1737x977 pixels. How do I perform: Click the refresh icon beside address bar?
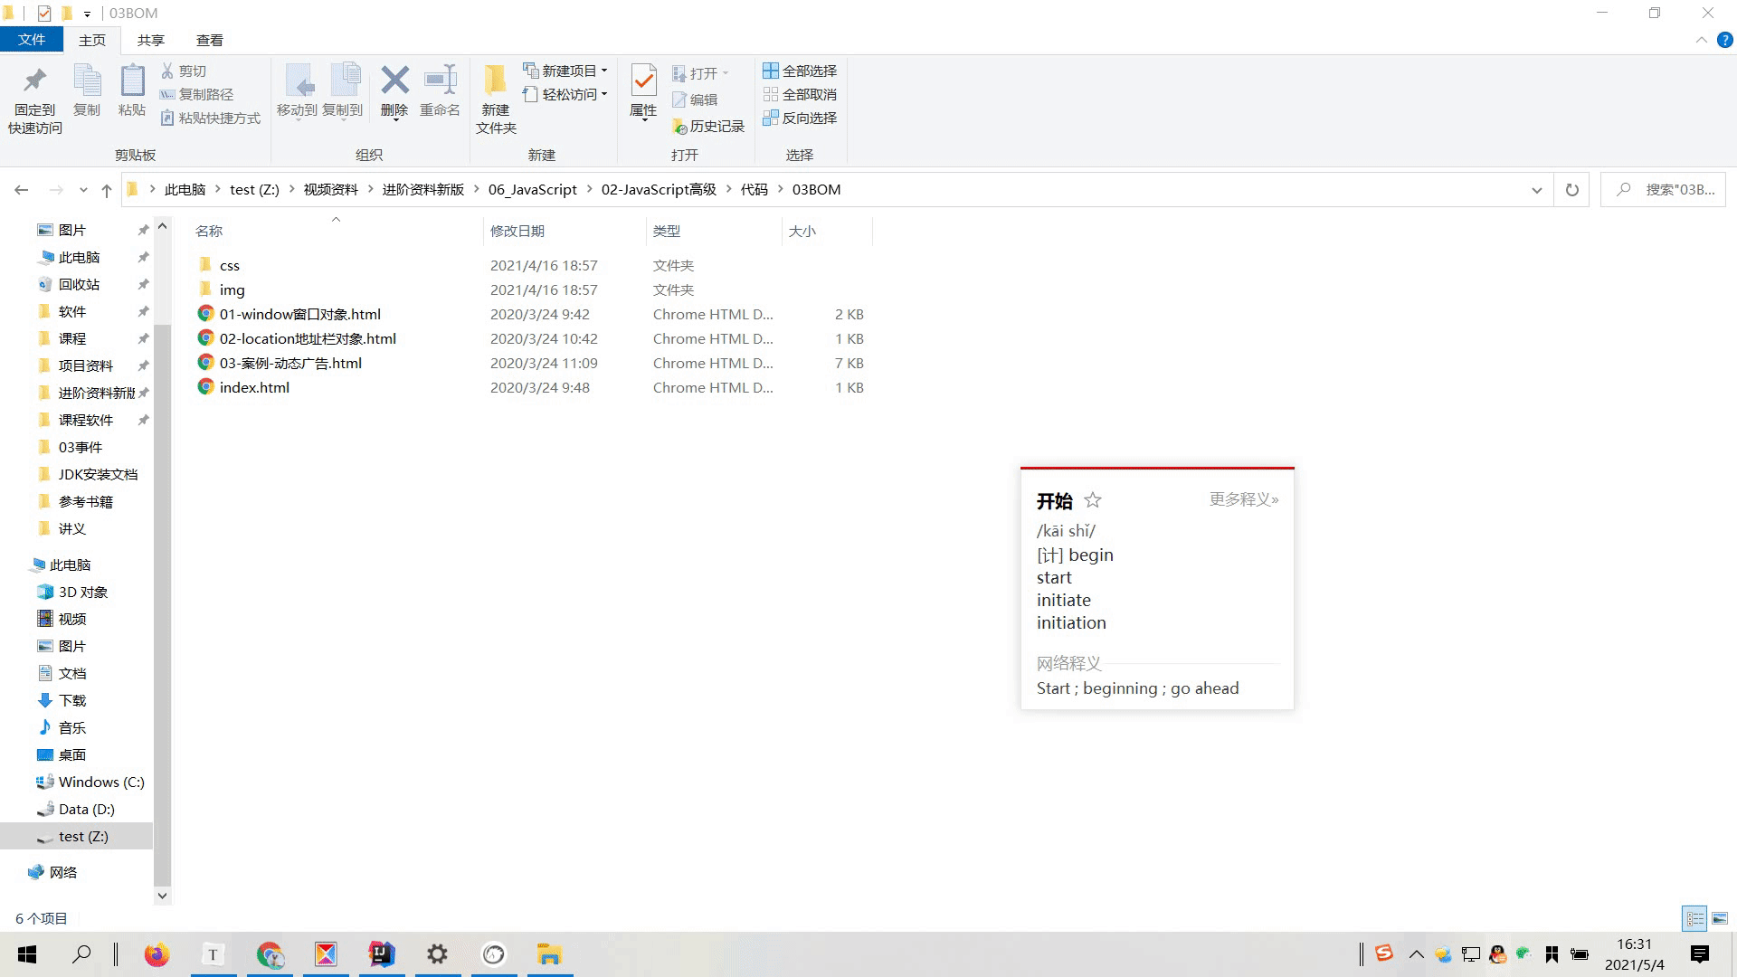tap(1571, 190)
